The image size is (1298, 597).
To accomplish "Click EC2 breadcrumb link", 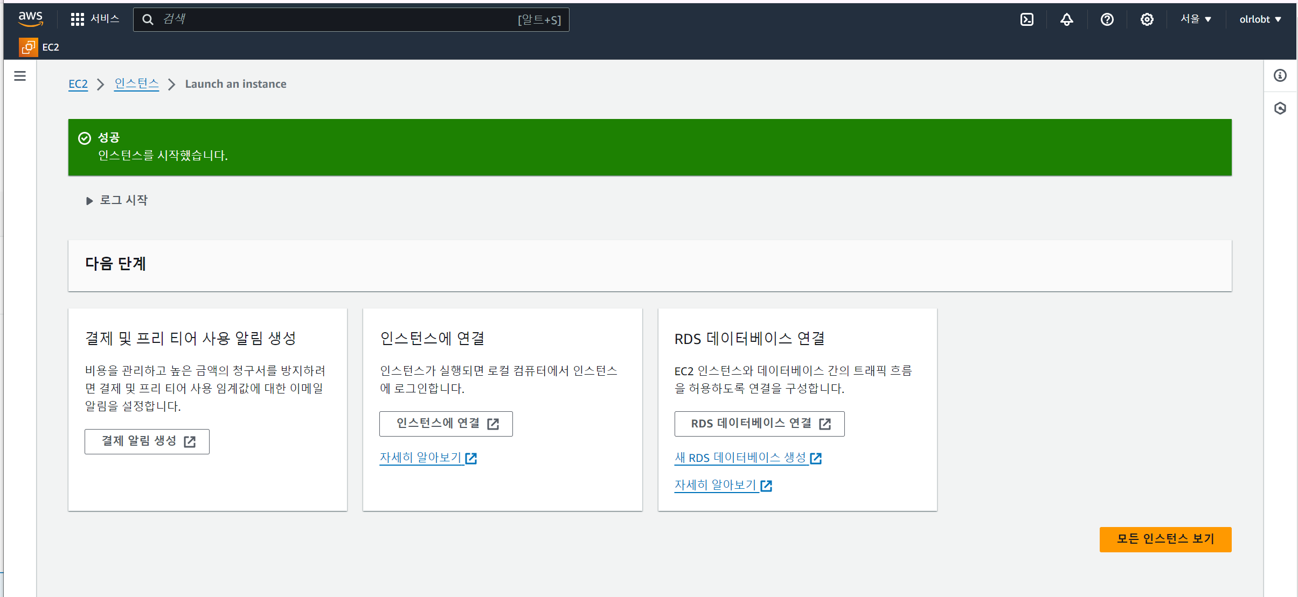I will pyautogui.click(x=78, y=84).
